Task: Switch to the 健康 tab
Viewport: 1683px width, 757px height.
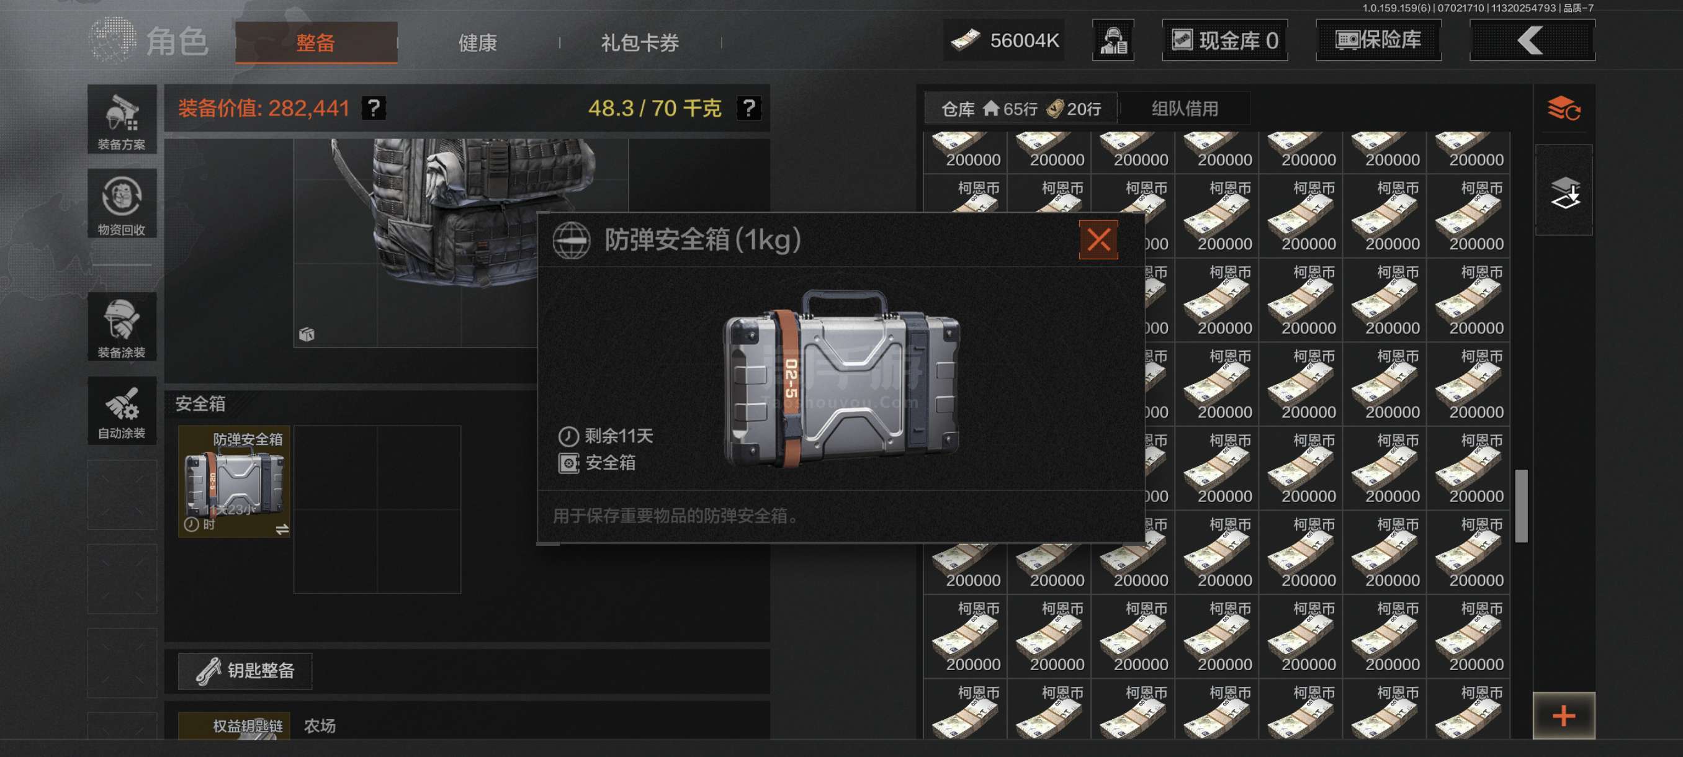Action: click(x=478, y=43)
